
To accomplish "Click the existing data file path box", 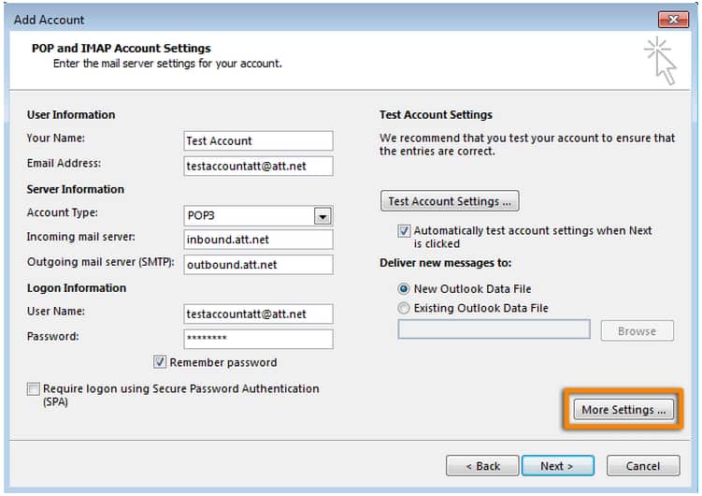I will (494, 330).
